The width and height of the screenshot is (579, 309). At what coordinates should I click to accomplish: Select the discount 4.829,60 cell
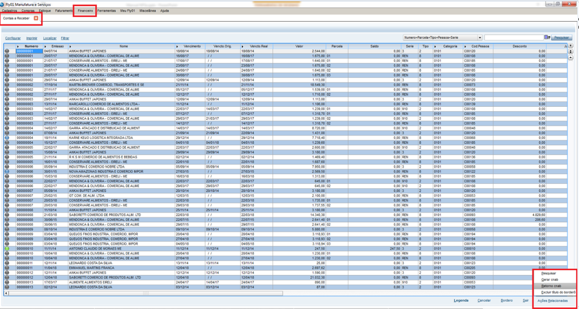[x=520, y=215]
